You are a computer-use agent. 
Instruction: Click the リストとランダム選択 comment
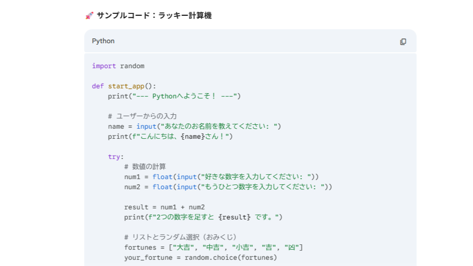click(x=181, y=237)
